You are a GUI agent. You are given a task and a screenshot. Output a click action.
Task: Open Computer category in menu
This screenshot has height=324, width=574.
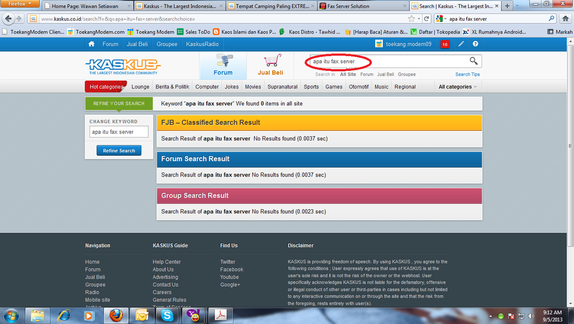207,87
